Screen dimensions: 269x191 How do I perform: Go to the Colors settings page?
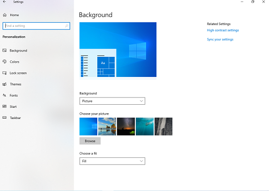pyautogui.click(x=14, y=62)
